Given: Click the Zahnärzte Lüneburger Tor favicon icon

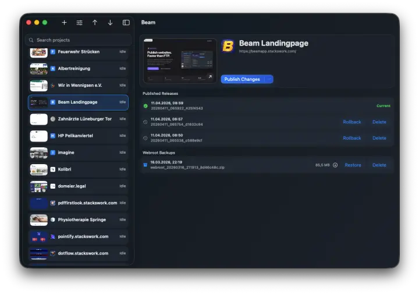Looking at the screenshot, I should 53,119.
